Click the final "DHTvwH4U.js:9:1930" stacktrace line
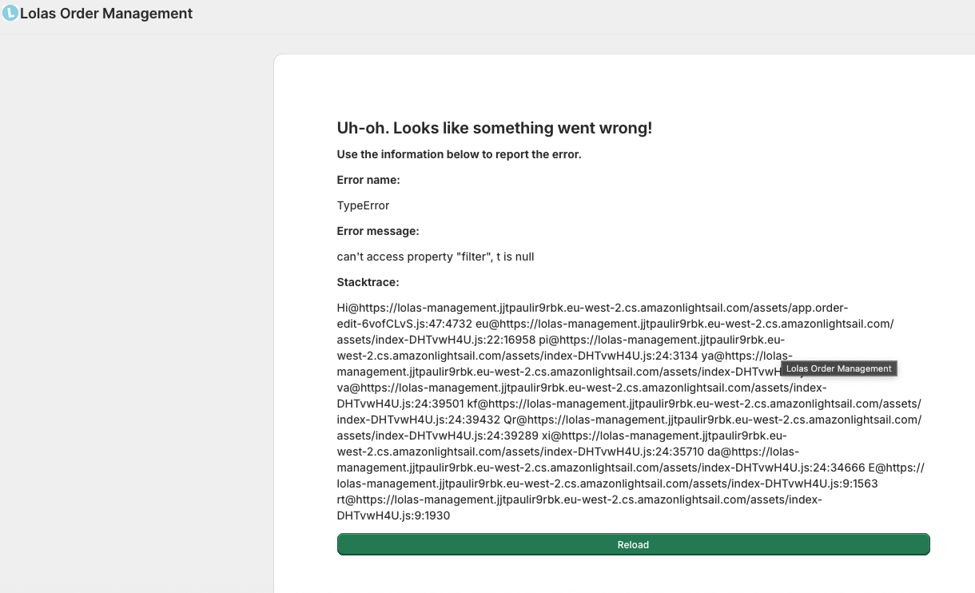 [x=393, y=515]
